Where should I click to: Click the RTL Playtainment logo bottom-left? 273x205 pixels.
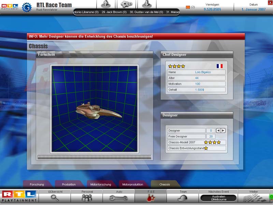(19, 196)
